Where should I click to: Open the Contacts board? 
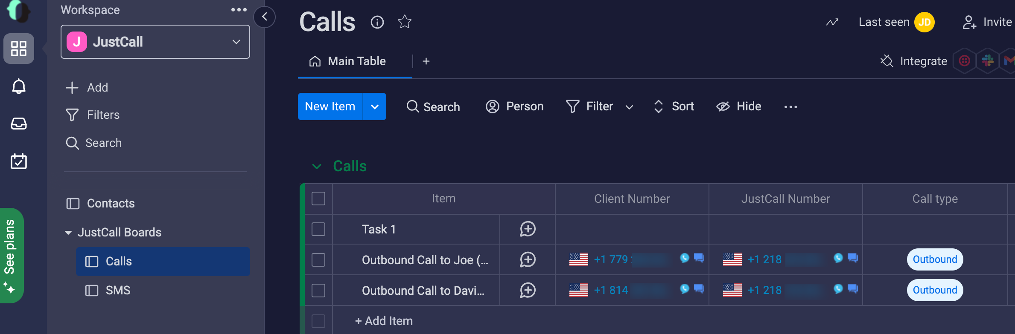pos(101,204)
